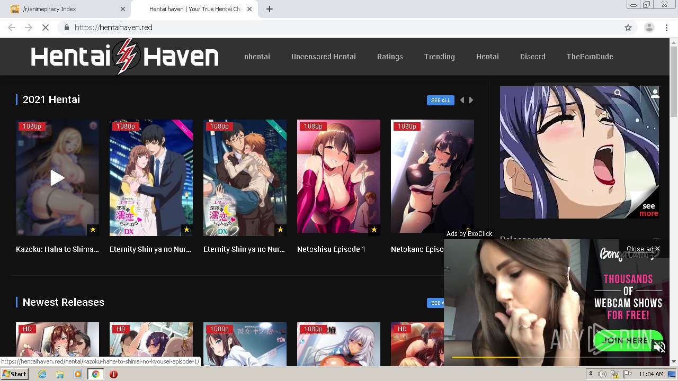Click the JOIN HERE ad button
This screenshot has width=678, height=381.
pyautogui.click(x=629, y=340)
